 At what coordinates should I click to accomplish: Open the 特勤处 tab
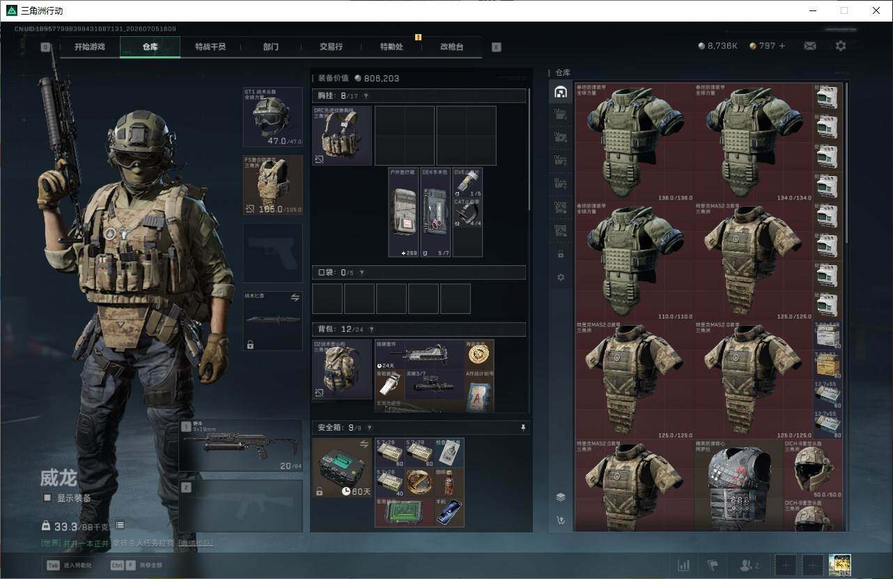pos(391,47)
